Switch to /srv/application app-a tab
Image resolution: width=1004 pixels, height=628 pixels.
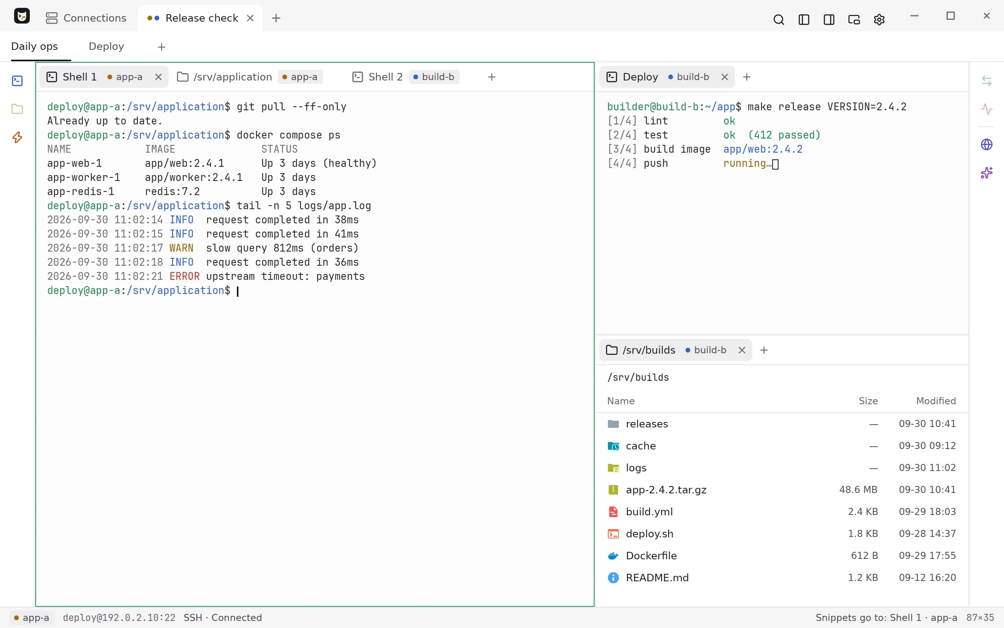tap(250, 77)
